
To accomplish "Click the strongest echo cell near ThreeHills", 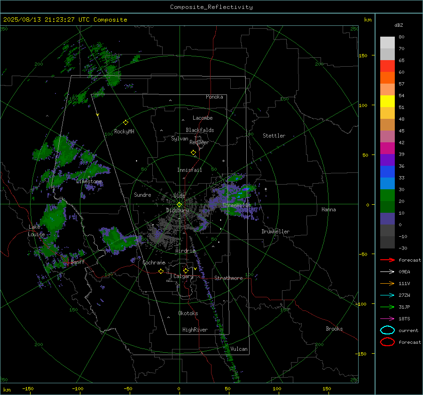I will point(245,189).
